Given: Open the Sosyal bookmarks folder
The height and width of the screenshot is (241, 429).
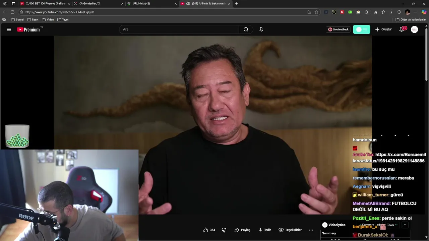Looking at the screenshot, I should click(x=17, y=20).
